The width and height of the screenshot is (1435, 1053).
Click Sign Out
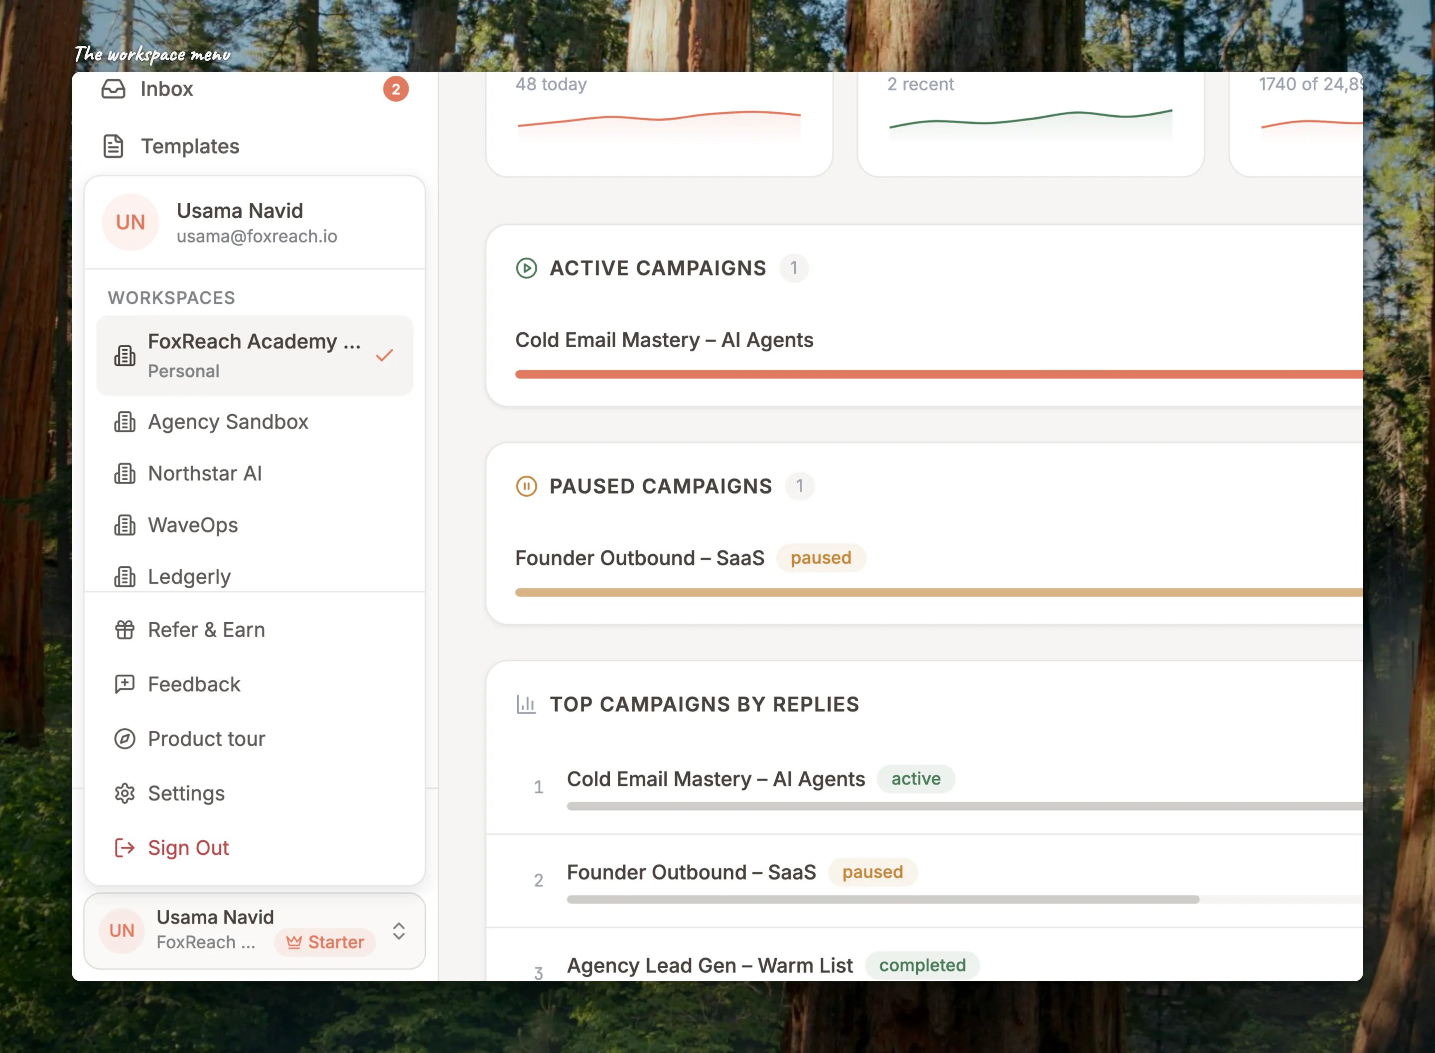pyautogui.click(x=254, y=848)
